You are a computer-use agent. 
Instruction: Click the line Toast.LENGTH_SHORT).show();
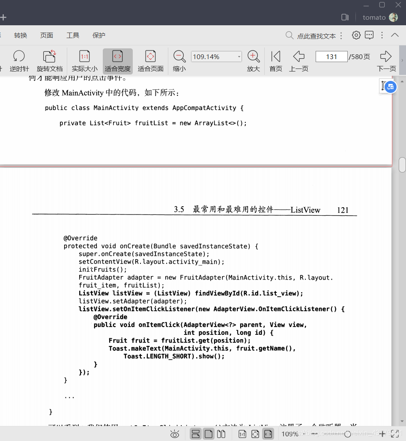pos(174,356)
